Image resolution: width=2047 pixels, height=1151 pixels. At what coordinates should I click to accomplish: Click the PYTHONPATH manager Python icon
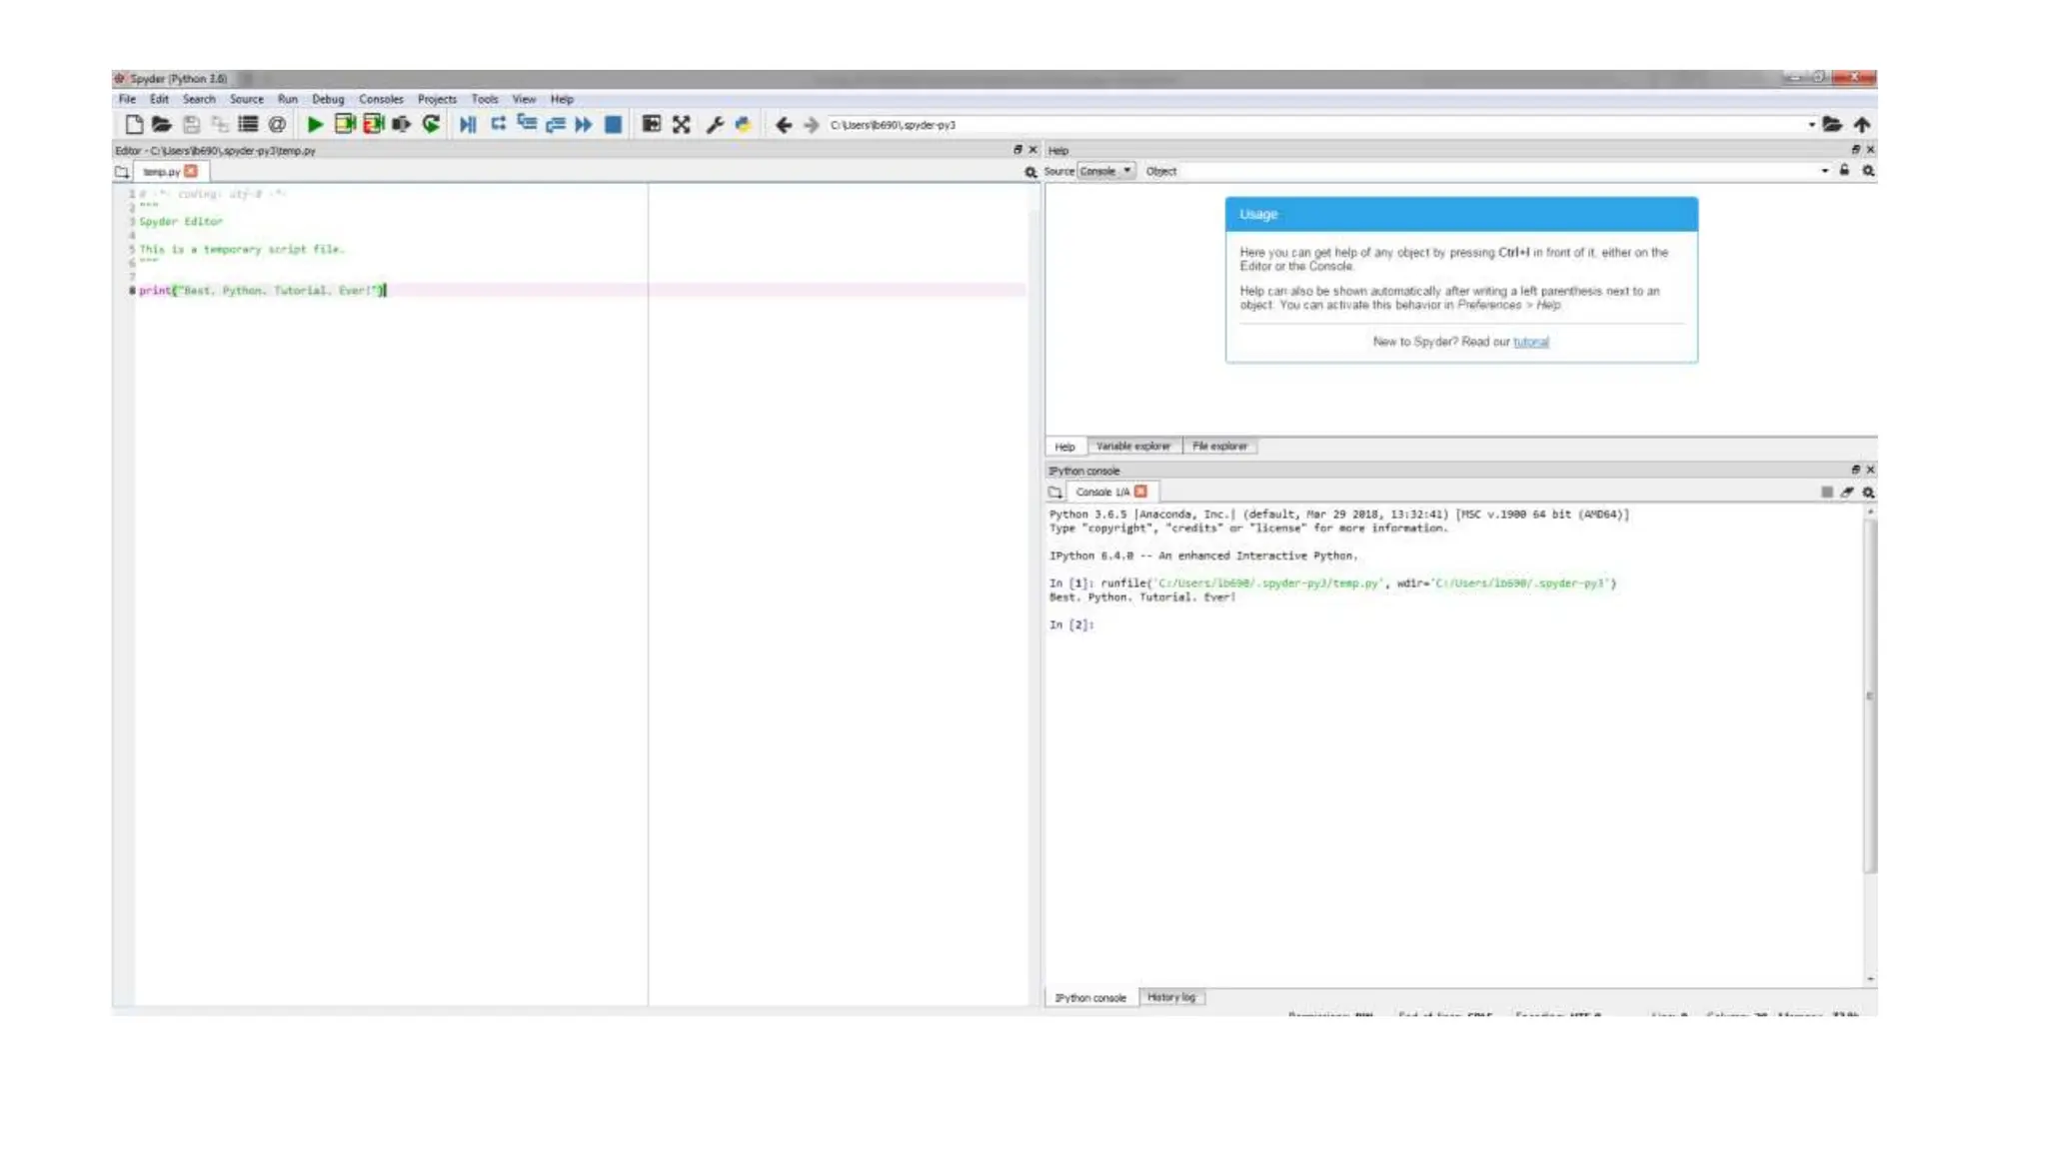coord(743,125)
